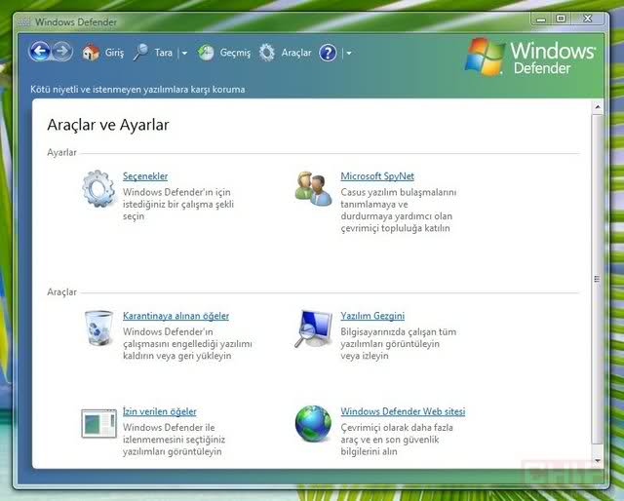Expand the help options dropdown arrow

point(349,53)
